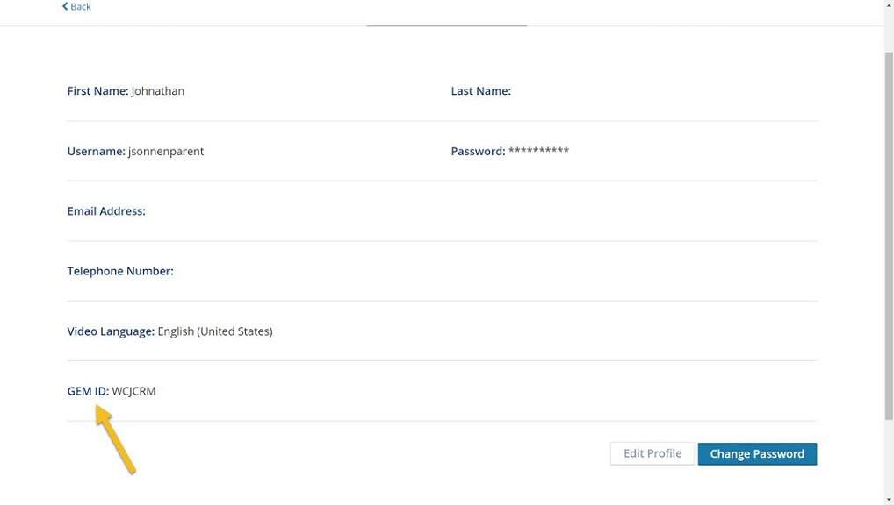Select the first name value Johnathan
This screenshot has height=505, width=894.
158,91
